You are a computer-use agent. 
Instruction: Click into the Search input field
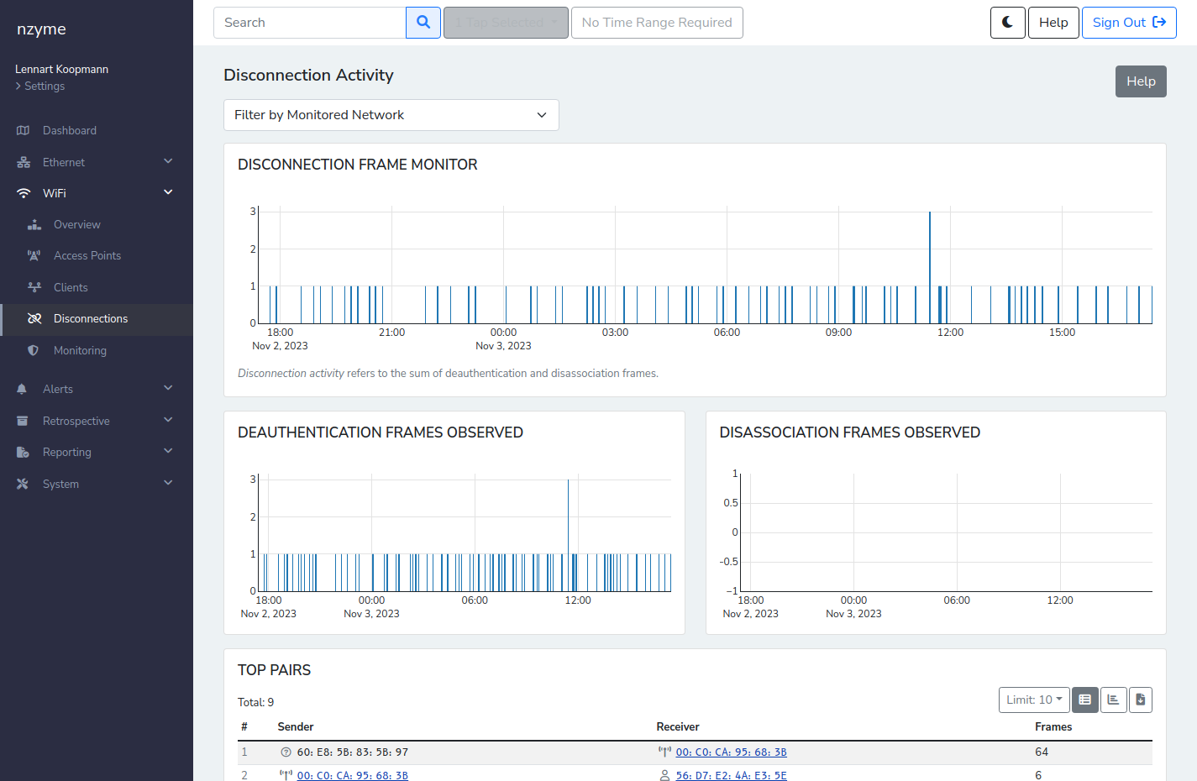point(310,23)
